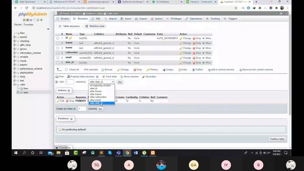Viewport: 304px width, 171px height.
Task: Open the Relation view sub-tab
Action: point(95,26)
